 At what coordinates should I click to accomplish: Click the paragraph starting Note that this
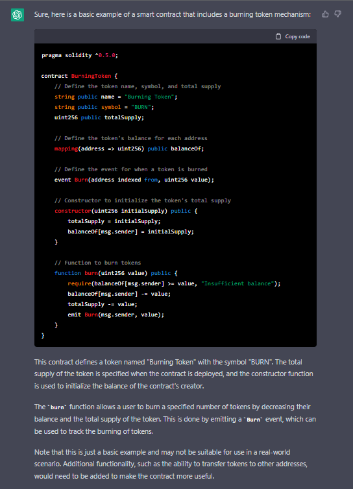[171, 464]
